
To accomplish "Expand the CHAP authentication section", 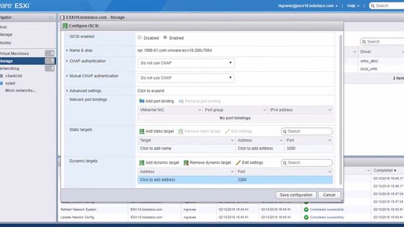I will pyautogui.click(x=67, y=61).
